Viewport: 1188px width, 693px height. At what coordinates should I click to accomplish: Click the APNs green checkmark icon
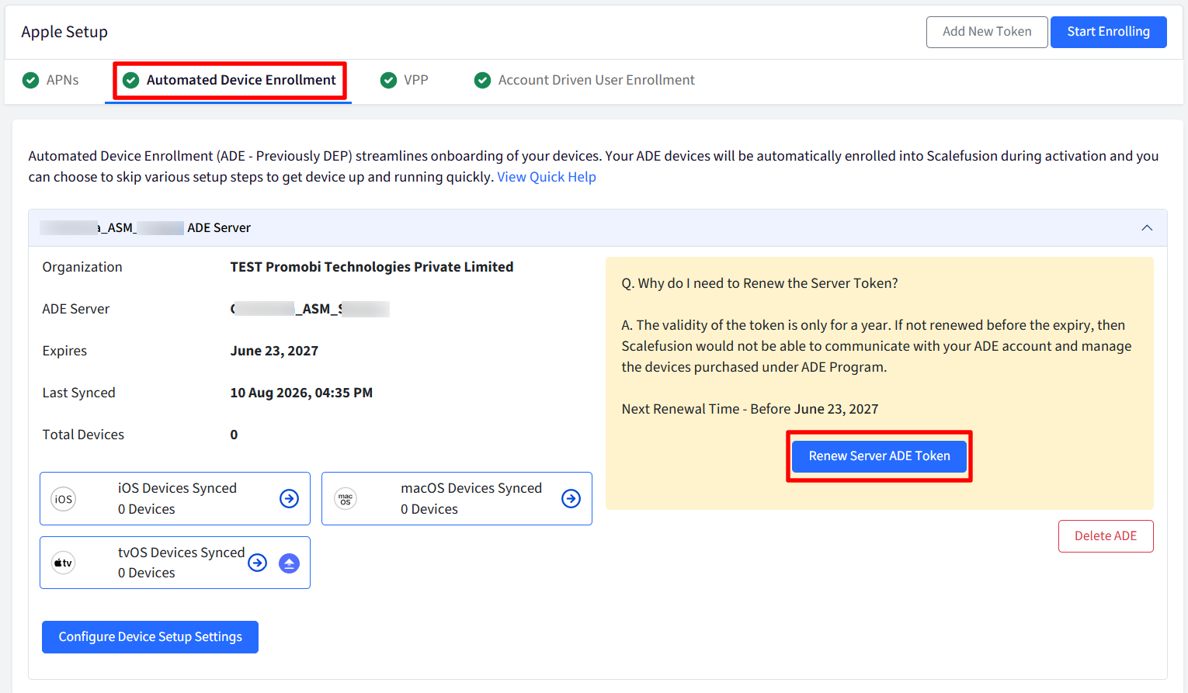[31, 80]
